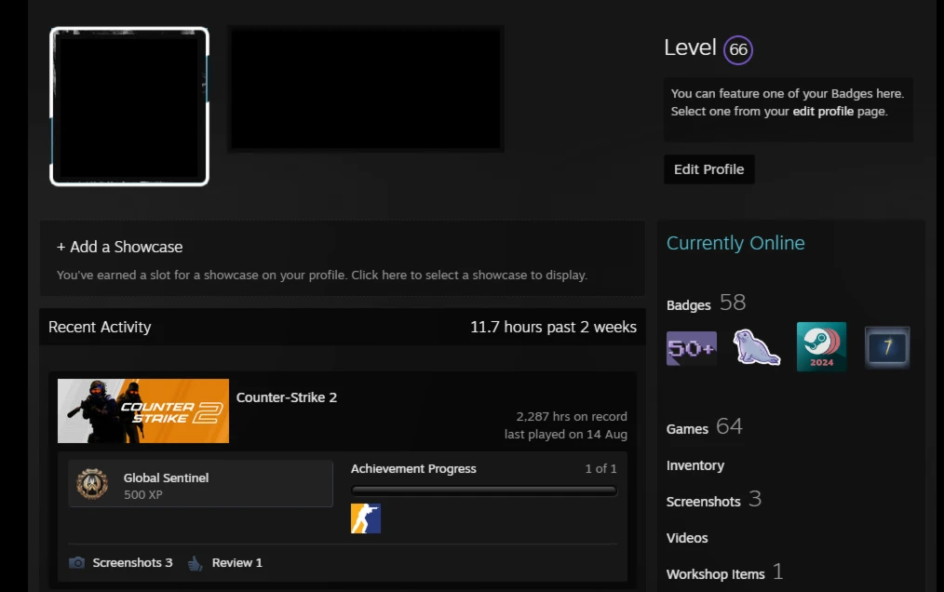This screenshot has height=592, width=944.
Task: Click the Currently Online status text
Action: click(x=735, y=243)
